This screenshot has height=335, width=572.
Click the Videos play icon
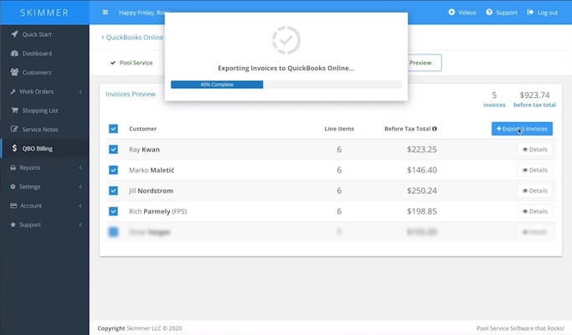tap(451, 12)
